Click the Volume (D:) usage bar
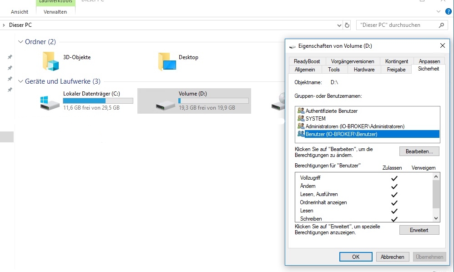Screen dimensions: 454x272 pyautogui.click(x=213, y=101)
